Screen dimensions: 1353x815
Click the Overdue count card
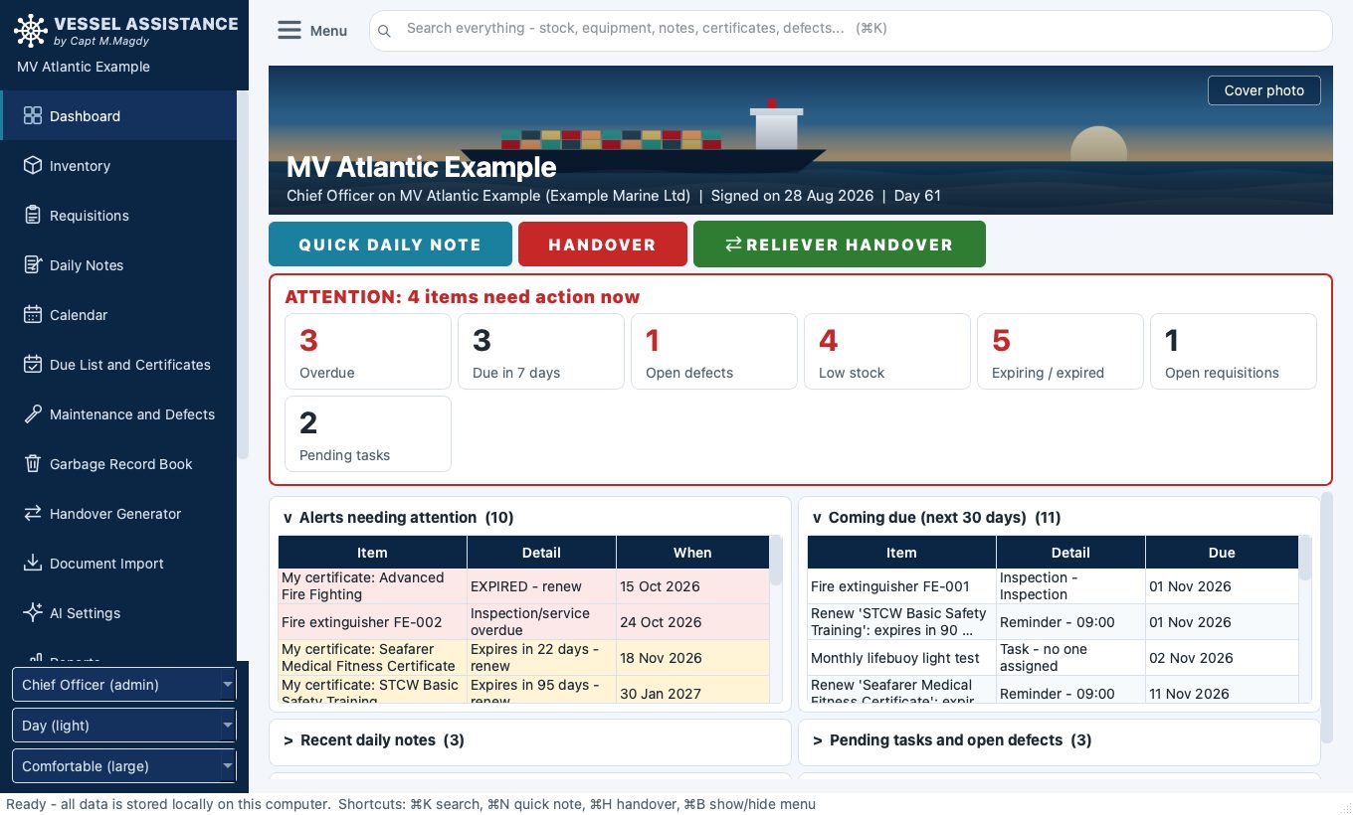(x=368, y=351)
